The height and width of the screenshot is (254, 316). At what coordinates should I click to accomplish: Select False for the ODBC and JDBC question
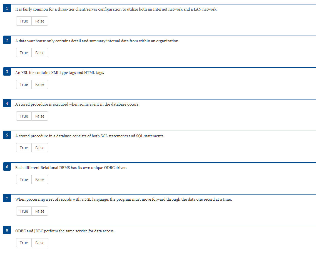pyautogui.click(x=40, y=243)
